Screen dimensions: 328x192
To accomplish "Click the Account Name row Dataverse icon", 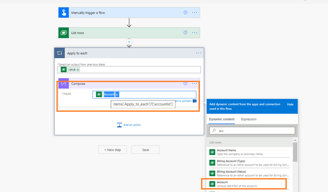I will (x=212, y=152).
